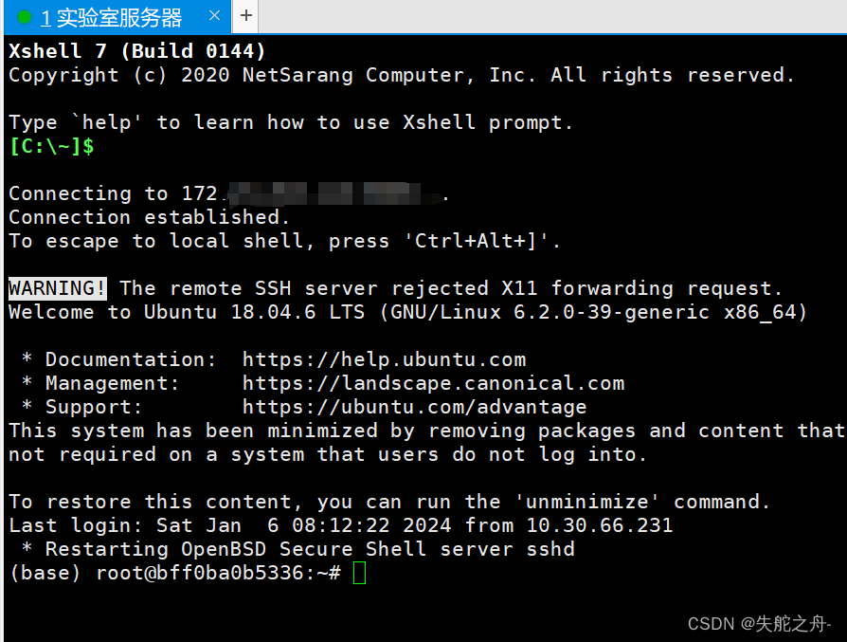The height and width of the screenshot is (642, 847).
Task: Click the 08:12:22 login timestamp
Action: [x=341, y=525]
